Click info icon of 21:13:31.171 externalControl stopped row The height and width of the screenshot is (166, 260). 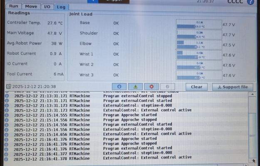tap(7, 96)
